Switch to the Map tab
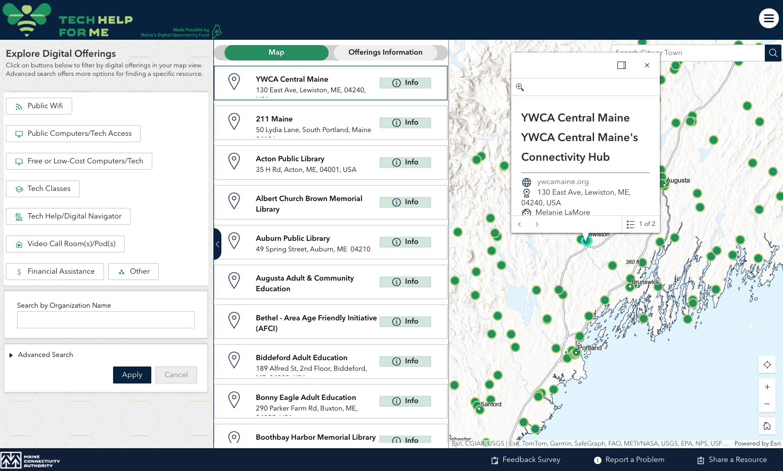Screen dimensions: 783x471 coord(277,53)
